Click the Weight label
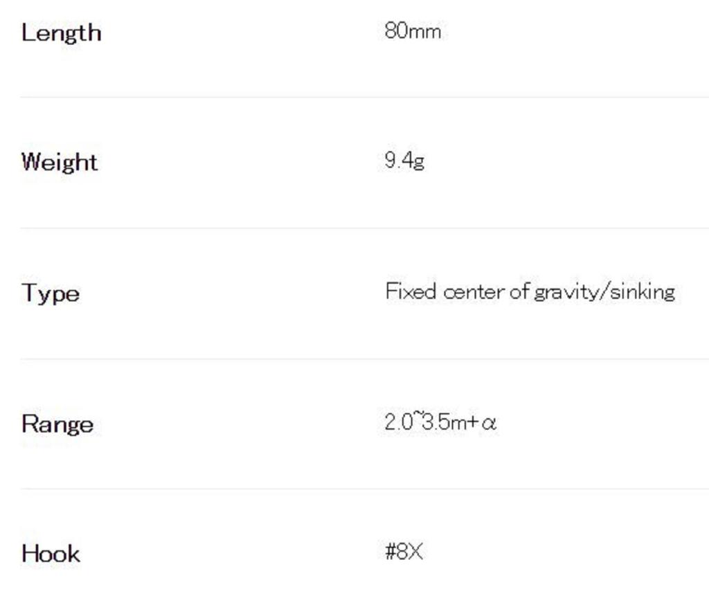The height and width of the screenshot is (614, 709). 60,162
